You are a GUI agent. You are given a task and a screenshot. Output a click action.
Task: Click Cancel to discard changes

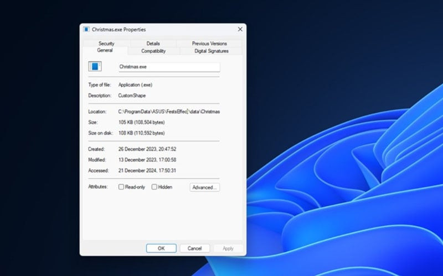tap(194, 248)
